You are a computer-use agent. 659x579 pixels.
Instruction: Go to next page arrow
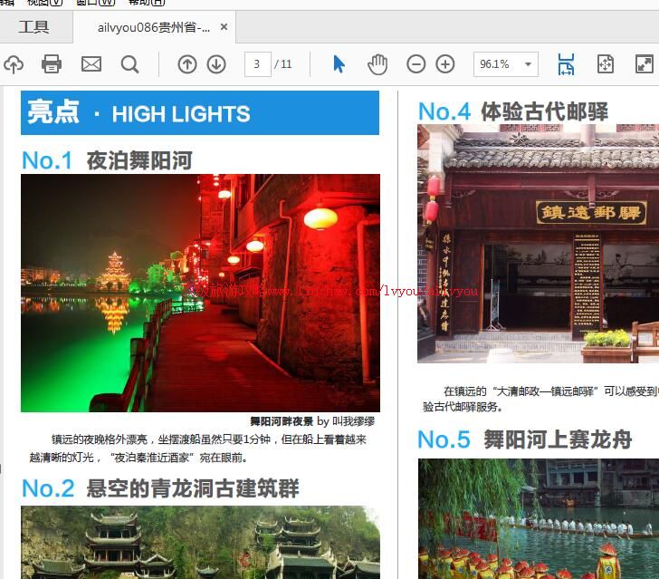216,64
